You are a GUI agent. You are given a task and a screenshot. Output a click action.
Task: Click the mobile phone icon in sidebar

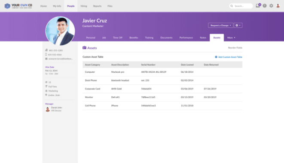click(46, 54)
